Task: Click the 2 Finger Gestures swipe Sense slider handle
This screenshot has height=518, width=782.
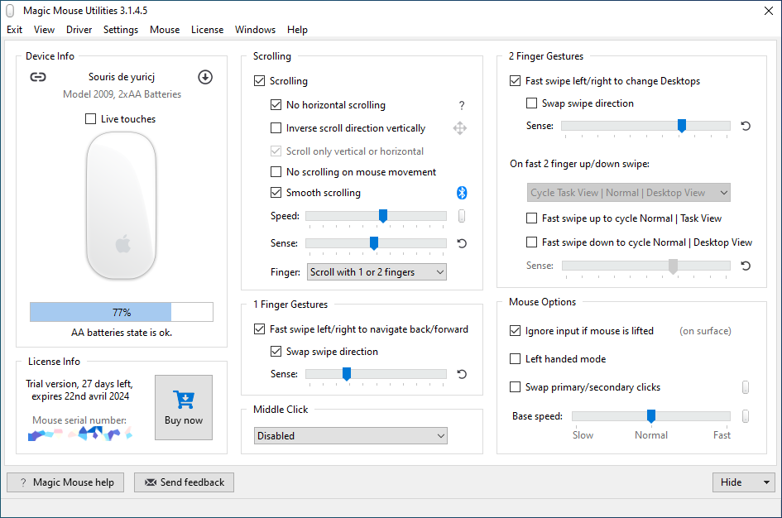Action: coord(682,126)
